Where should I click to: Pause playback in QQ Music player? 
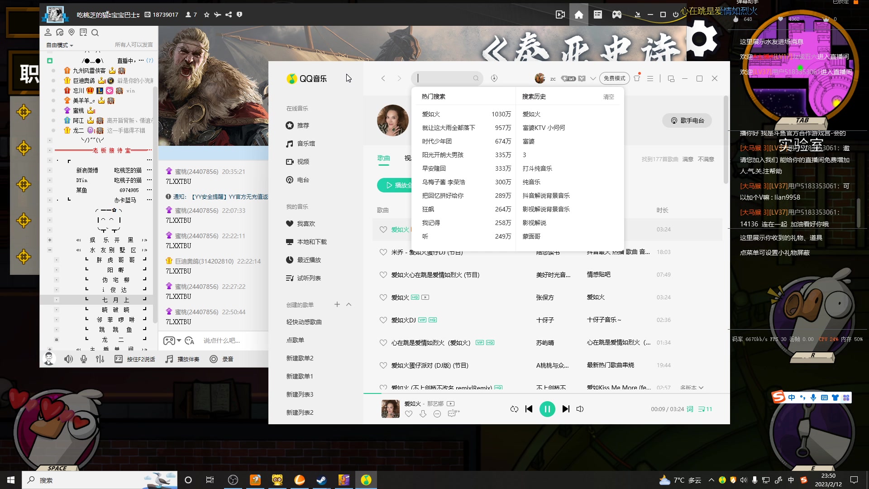[547, 409]
